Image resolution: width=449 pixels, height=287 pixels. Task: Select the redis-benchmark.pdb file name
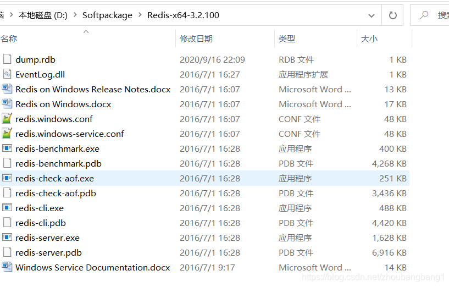[58, 163]
